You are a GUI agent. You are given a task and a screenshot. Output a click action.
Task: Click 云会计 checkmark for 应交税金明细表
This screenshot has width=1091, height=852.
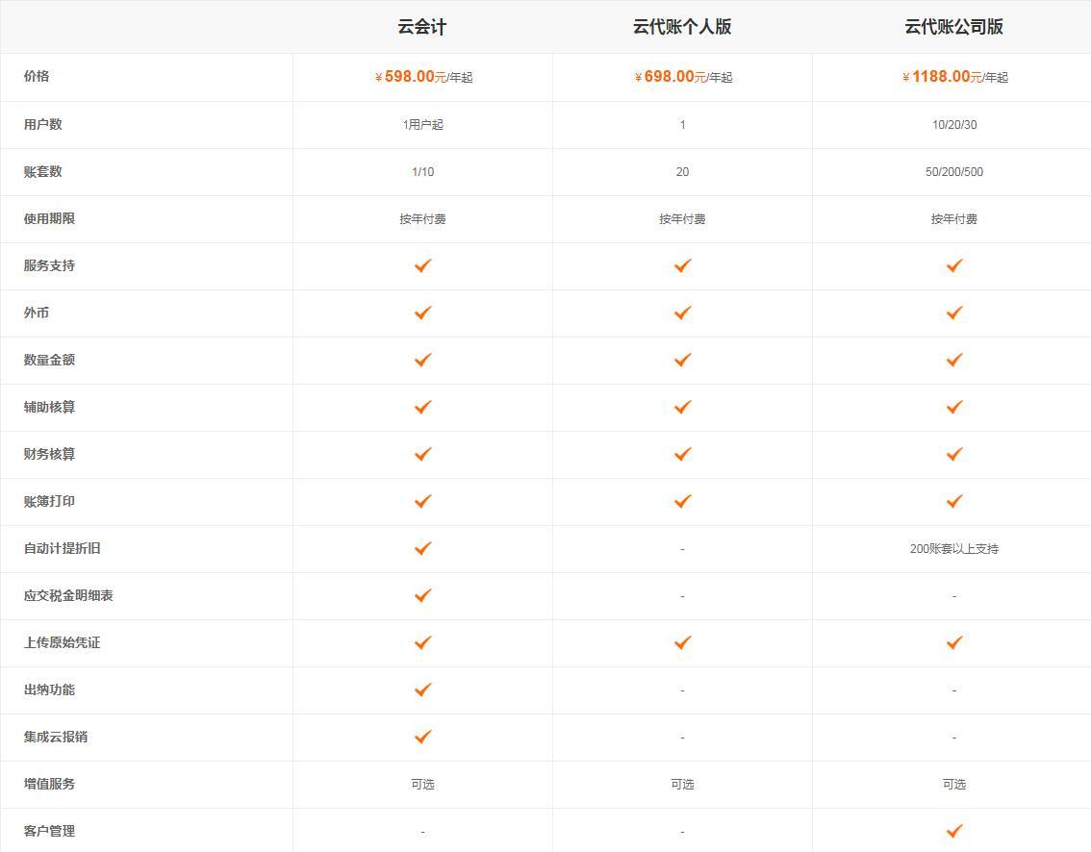coord(422,595)
